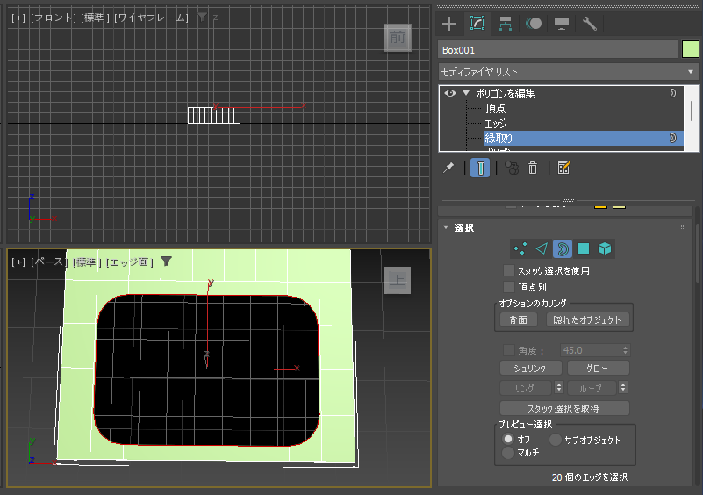The height and width of the screenshot is (495, 703).
Task: Select the エッジ sub-object level in stack
Action: pyautogui.click(x=496, y=123)
